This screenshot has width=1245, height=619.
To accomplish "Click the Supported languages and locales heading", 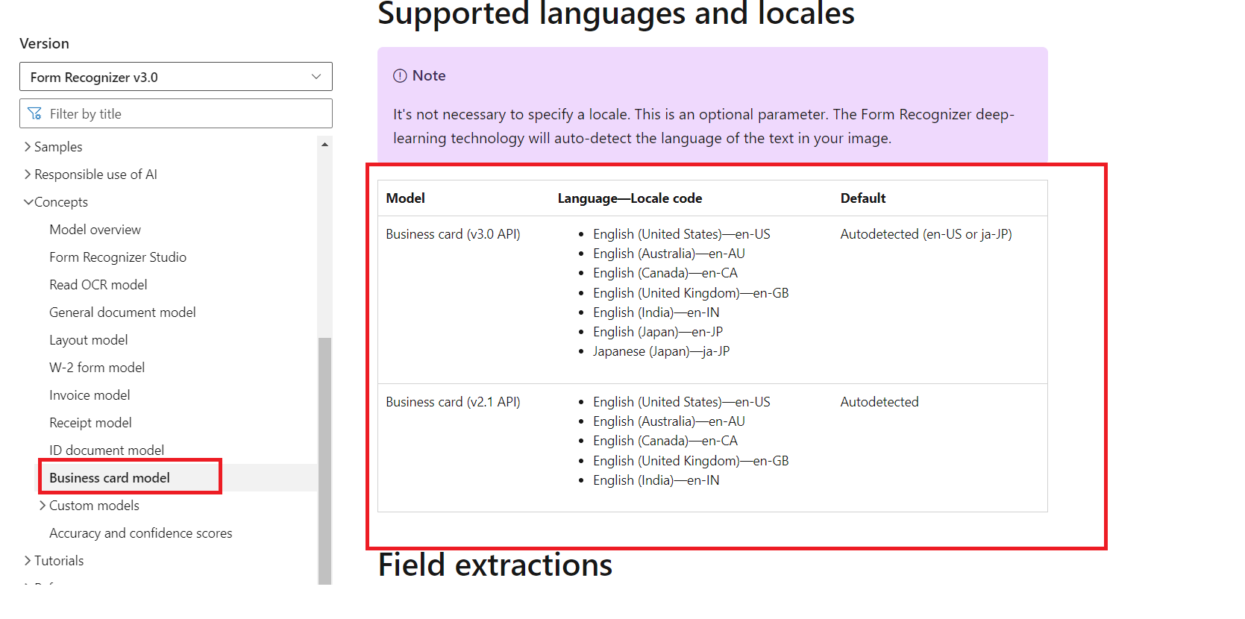I will [615, 13].
